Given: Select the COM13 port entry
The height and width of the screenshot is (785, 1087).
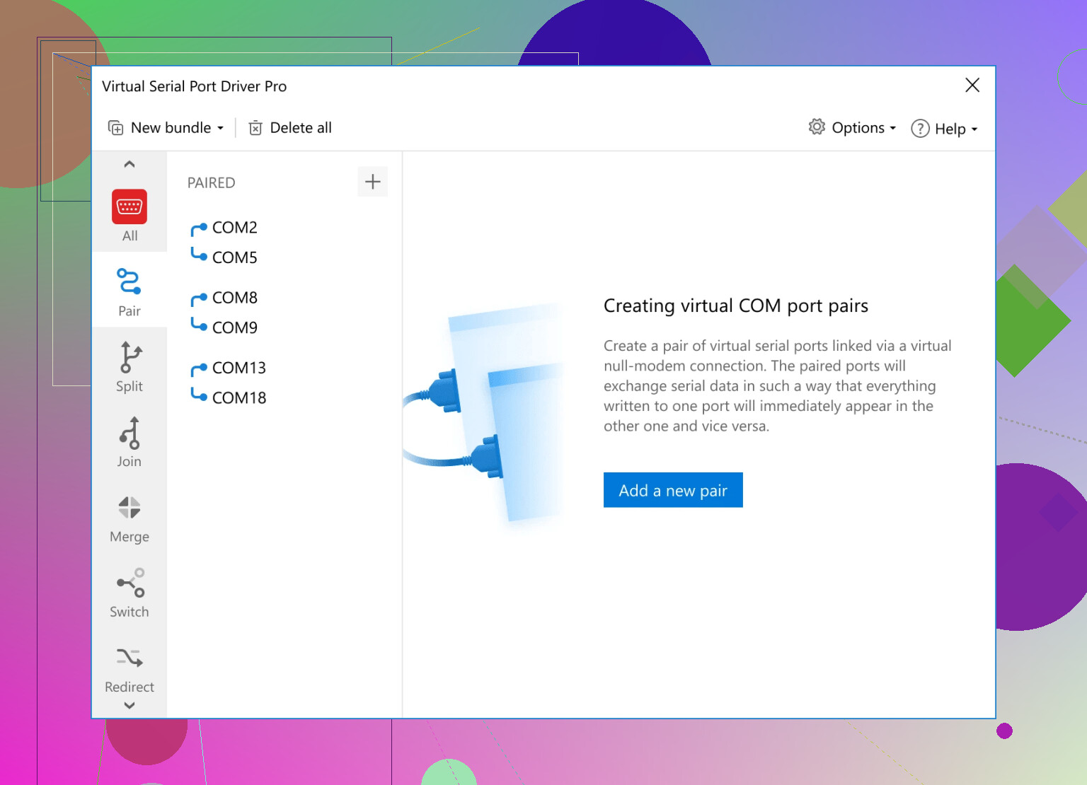Looking at the screenshot, I should [x=238, y=368].
